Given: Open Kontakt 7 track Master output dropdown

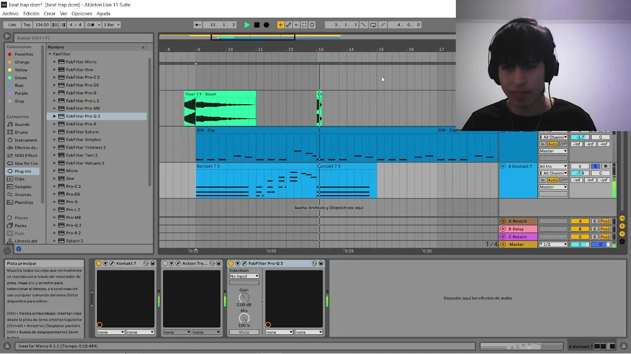Looking at the screenshot, I should [553, 187].
